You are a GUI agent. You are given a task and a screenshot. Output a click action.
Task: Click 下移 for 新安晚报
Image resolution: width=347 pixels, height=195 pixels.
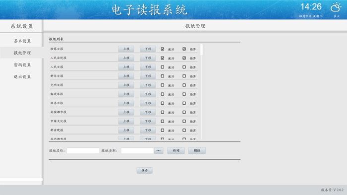pyautogui.click(x=148, y=130)
